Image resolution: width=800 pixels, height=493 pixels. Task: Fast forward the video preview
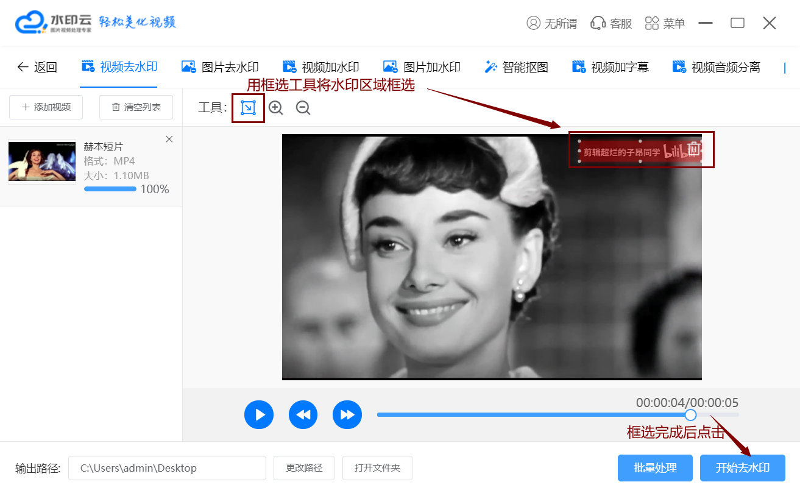click(347, 415)
